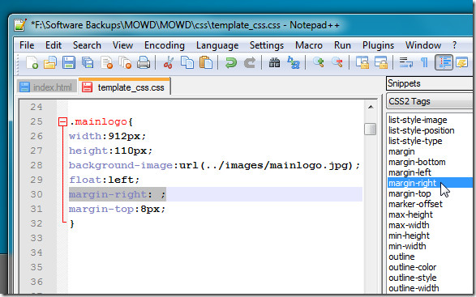Select list-style-image snippet
476x297 pixels.
pyautogui.click(x=418, y=120)
